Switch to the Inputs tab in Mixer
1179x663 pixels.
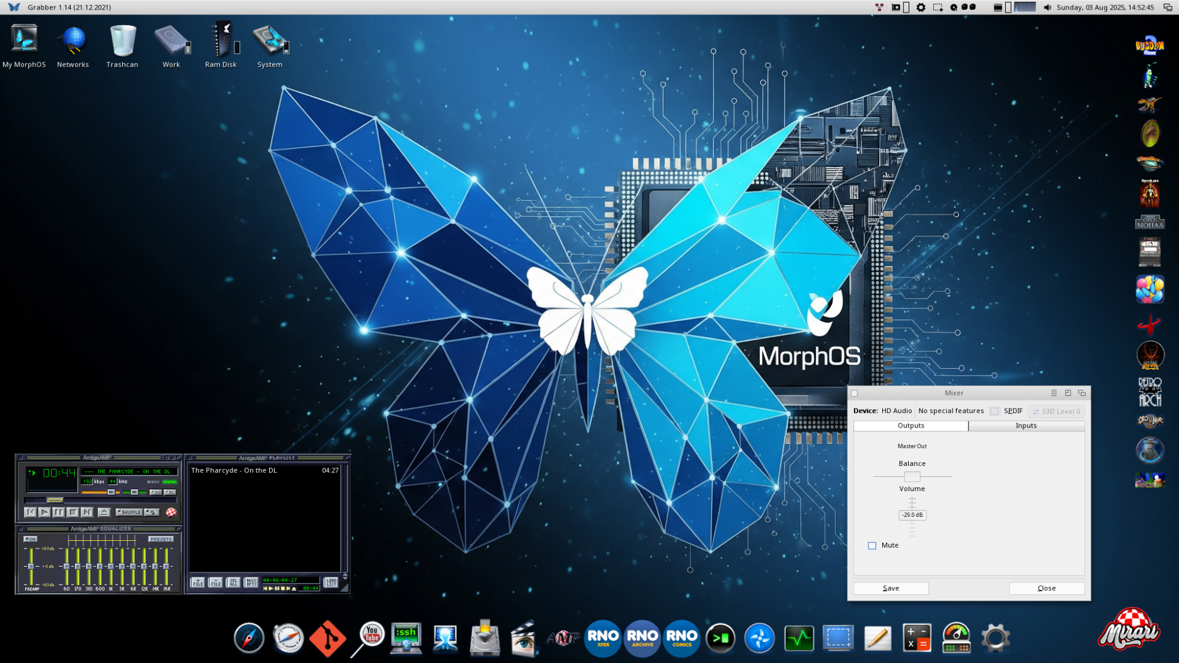point(1026,426)
